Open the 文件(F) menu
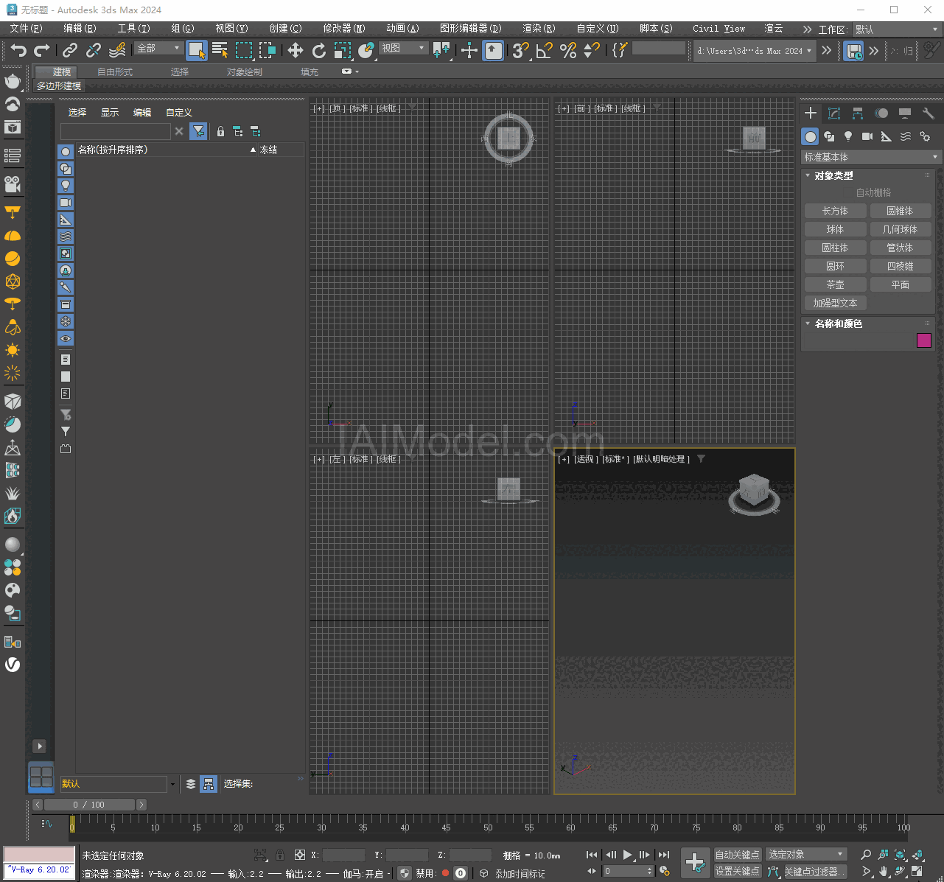This screenshot has height=882, width=944. pyautogui.click(x=26, y=28)
